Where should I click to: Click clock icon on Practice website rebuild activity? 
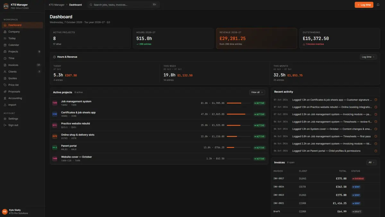coord(376,107)
